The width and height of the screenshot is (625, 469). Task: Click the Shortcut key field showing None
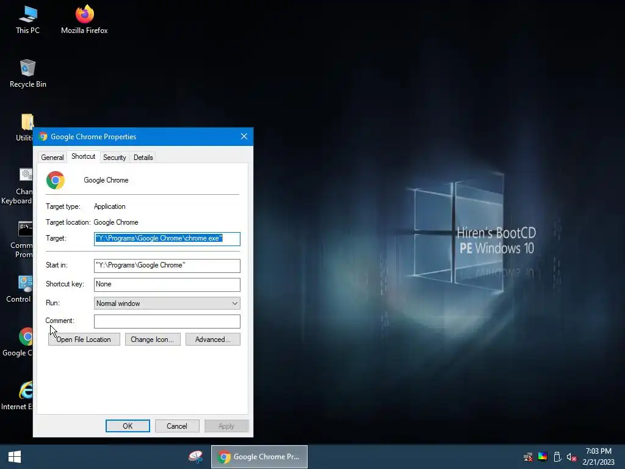(x=167, y=285)
